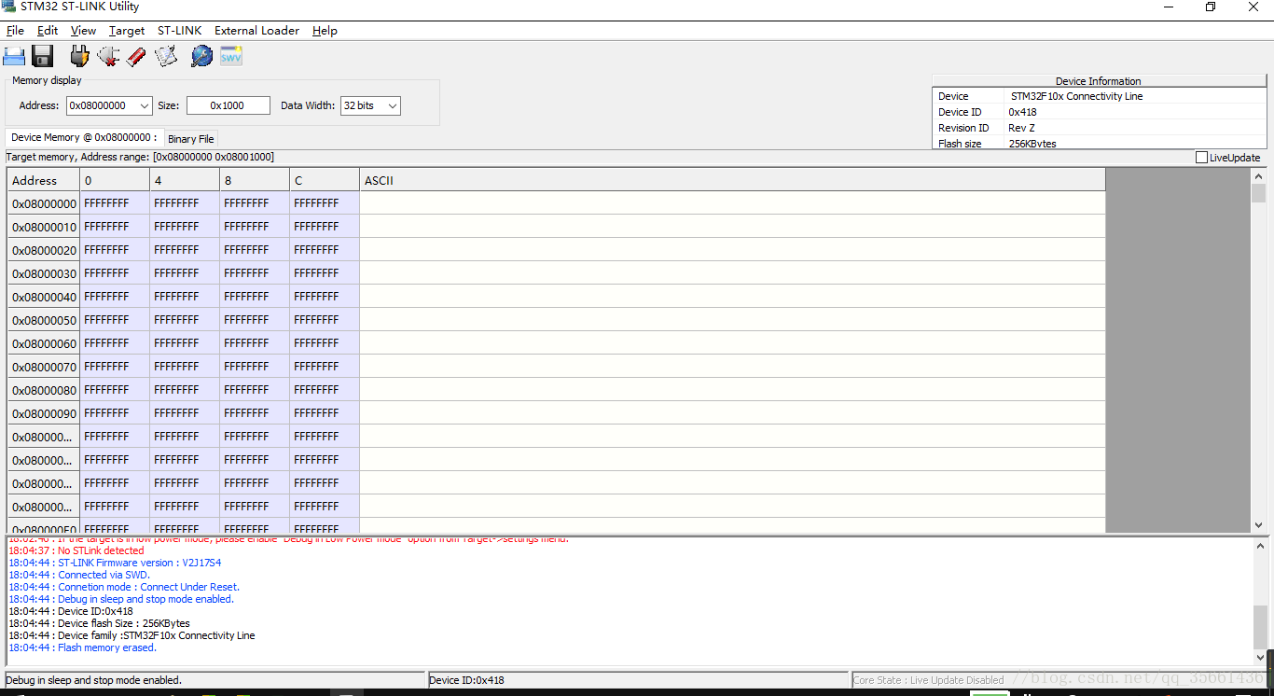Click the Size input field

[x=228, y=105]
